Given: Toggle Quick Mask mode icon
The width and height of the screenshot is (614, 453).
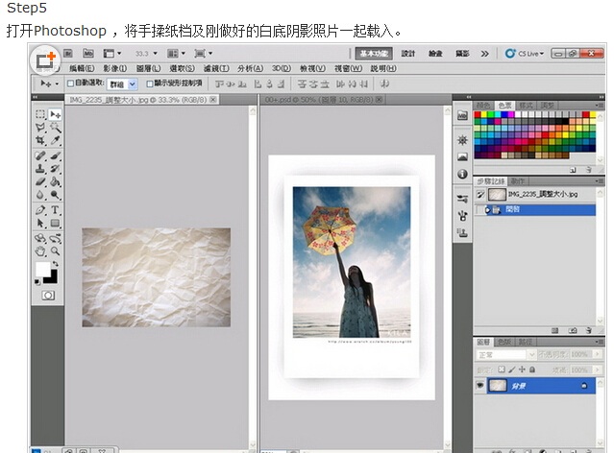Looking at the screenshot, I should (47, 296).
